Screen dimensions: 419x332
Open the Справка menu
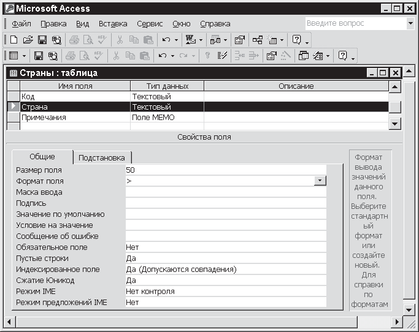pos(215,24)
